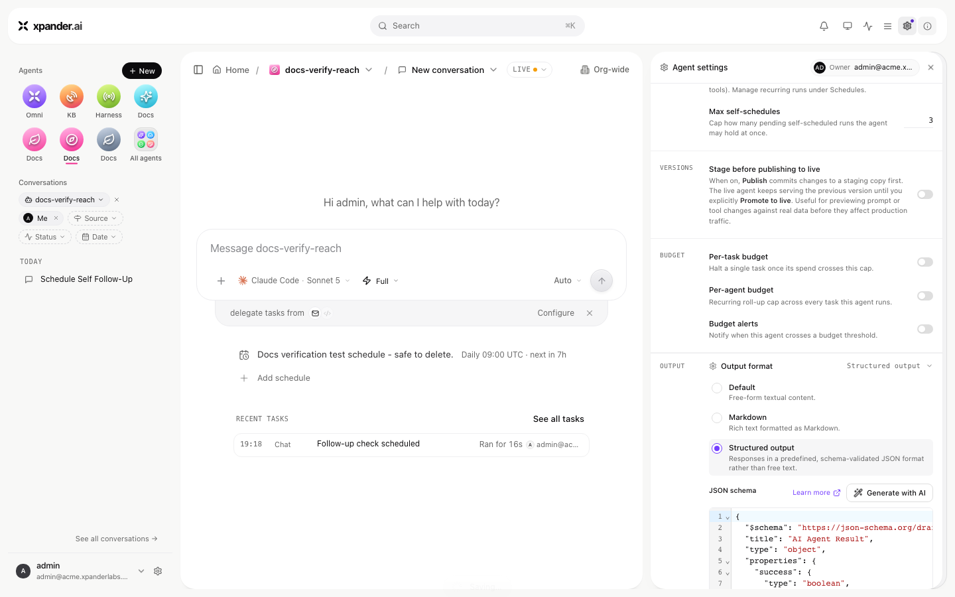This screenshot has height=597, width=955.
Task: Turn on Budget alerts
Action: pos(925,329)
